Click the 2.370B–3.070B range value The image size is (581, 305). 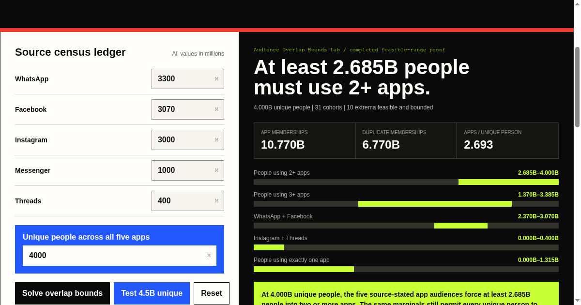click(538, 216)
